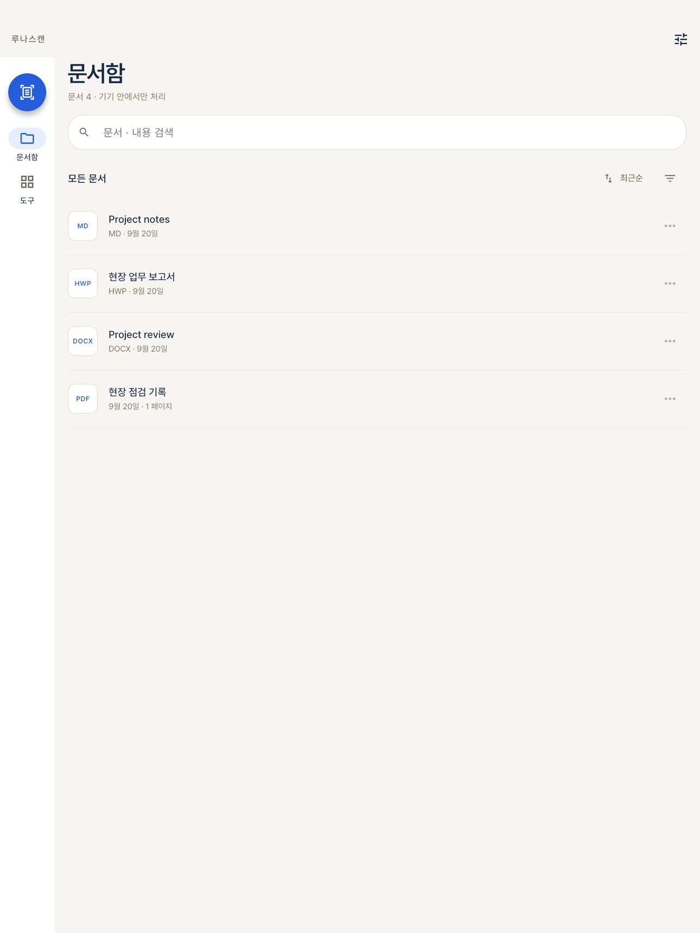The width and height of the screenshot is (700, 933).
Task: Open the Project notes document
Action: [x=377, y=226]
